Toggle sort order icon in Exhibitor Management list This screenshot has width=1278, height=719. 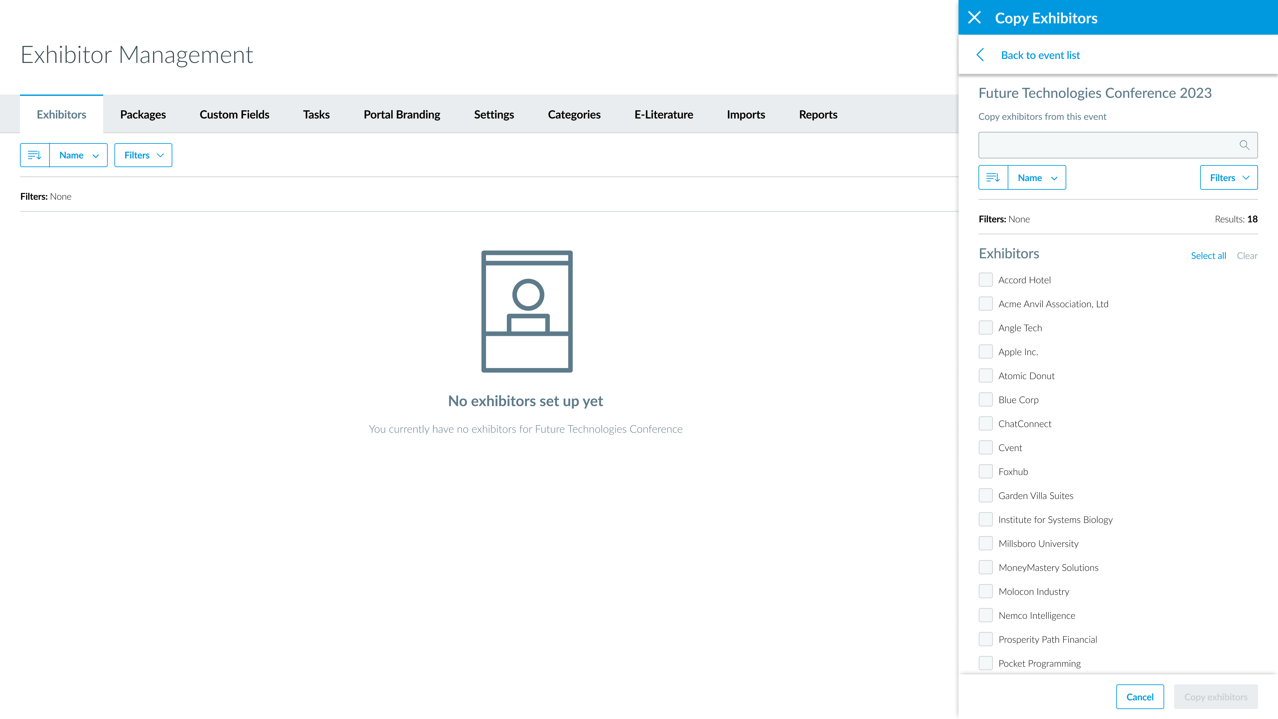pos(35,155)
